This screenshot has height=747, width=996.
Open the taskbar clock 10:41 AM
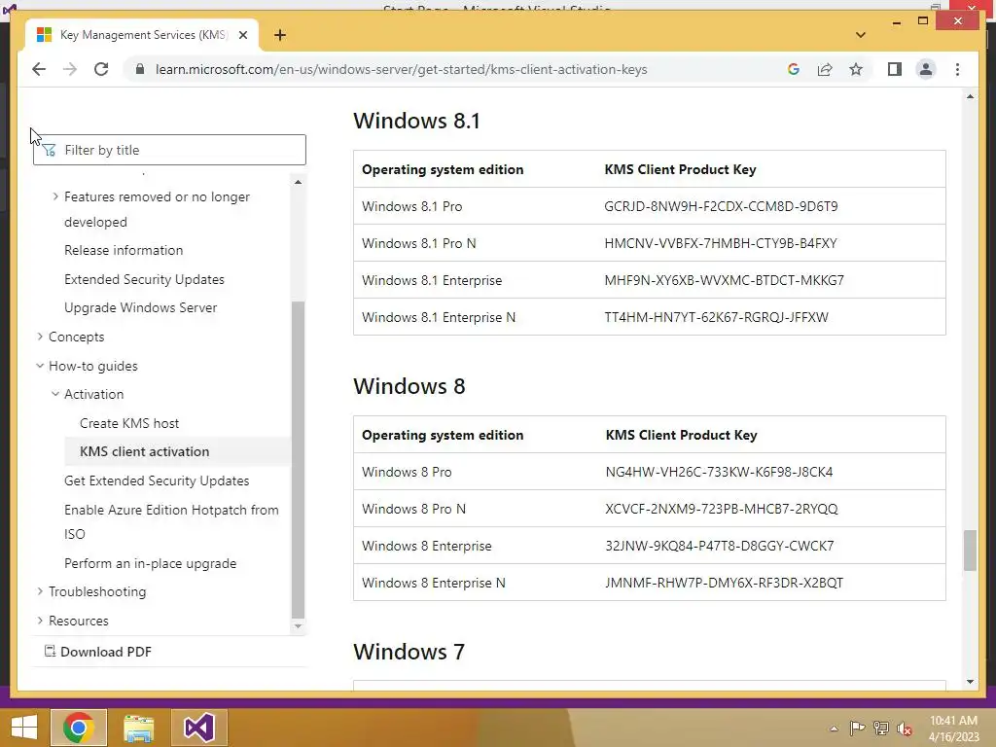pyautogui.click(x=953, y=729)
